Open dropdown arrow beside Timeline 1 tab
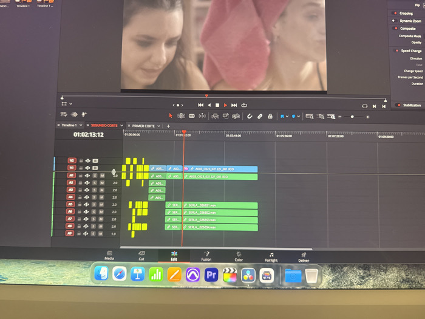425x319 pixels. pos(81,125)
